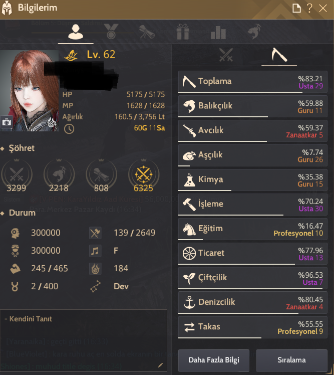Open the character profile tab icon
The image size is (334, 375).
[x=76, y=32]
